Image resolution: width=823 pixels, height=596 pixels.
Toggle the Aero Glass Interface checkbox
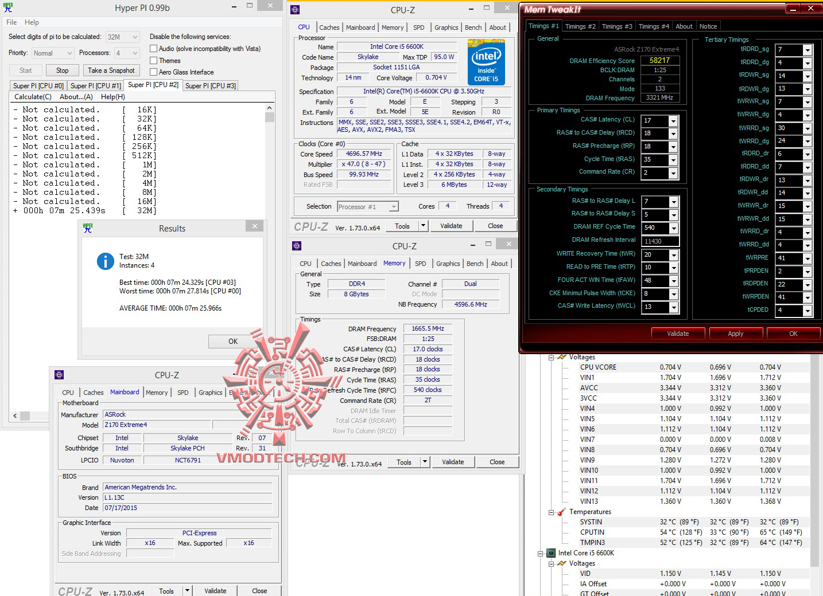pyautogui.click(x=153, y=72)
